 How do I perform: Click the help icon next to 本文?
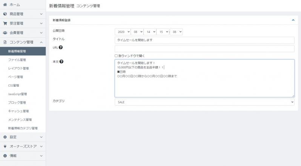(x=61, y=62)
